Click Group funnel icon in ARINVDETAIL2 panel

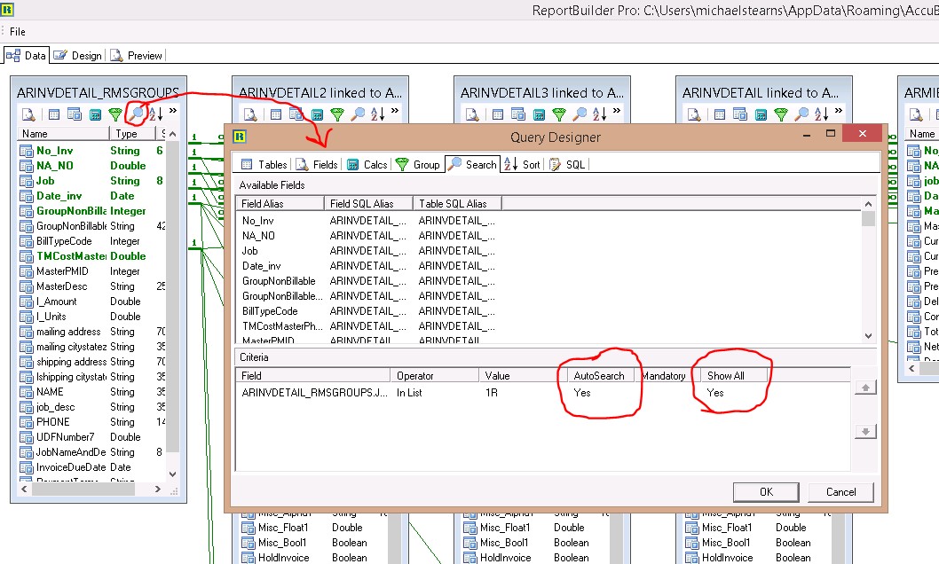pos(337,114)
